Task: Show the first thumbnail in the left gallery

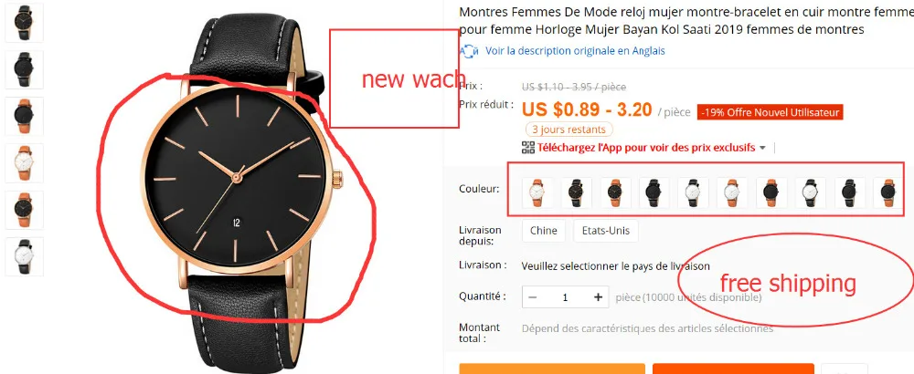Action: pos(24,22)
